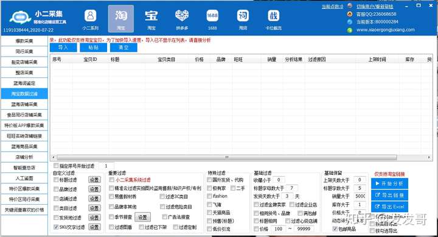Open the 小二系列 toolbar icon
This screenshot has width=438, height=237.
90,19
